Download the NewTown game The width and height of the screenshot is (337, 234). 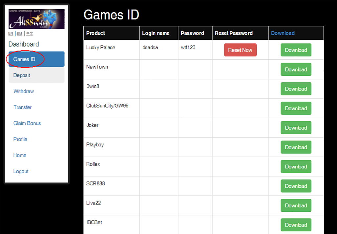point(296,70)
